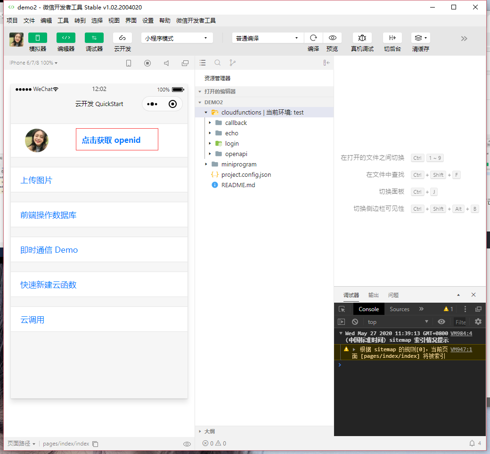Click the mini program close circle button
490x454 pixels.
coord(172,104)
